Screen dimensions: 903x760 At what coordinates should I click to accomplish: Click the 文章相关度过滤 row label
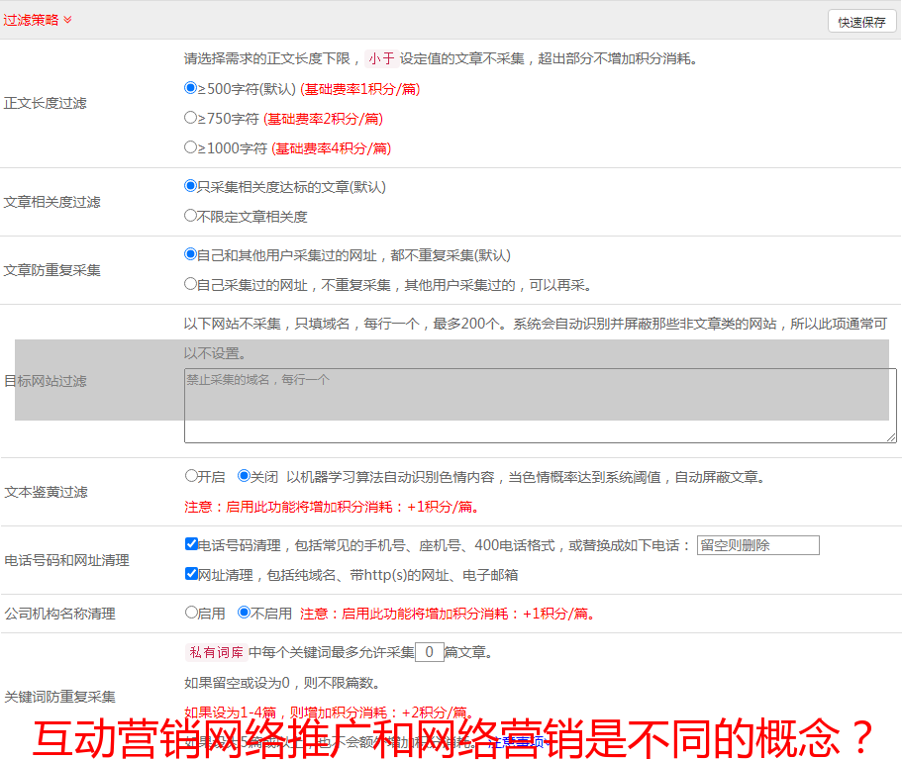click(51, 202)
